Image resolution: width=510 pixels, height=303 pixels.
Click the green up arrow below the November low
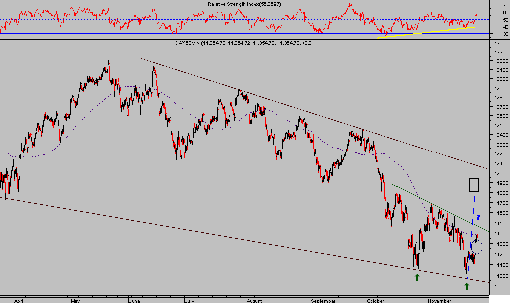click(x=467, y=286)
